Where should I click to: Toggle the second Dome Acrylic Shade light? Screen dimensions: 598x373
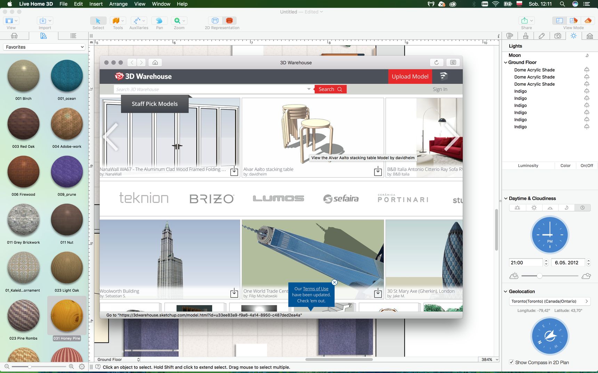[x=587, y=77]
